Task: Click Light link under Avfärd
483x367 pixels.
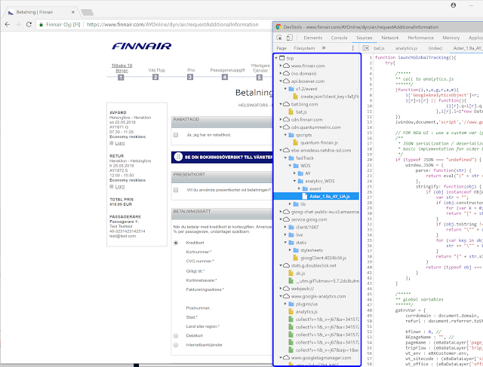Action: (x=120, y=143)
